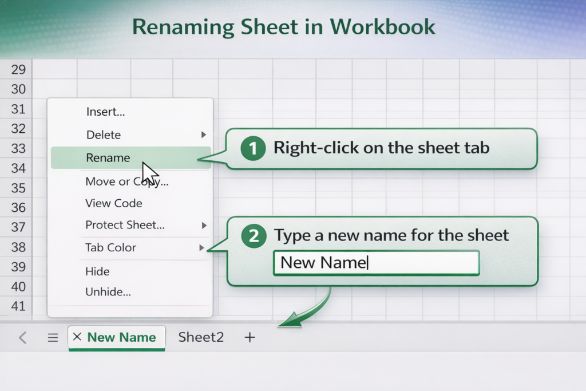This screenshot has height=391, width=586.
Task: Add a new sheet with the plus icon
Action: point(250,338)
